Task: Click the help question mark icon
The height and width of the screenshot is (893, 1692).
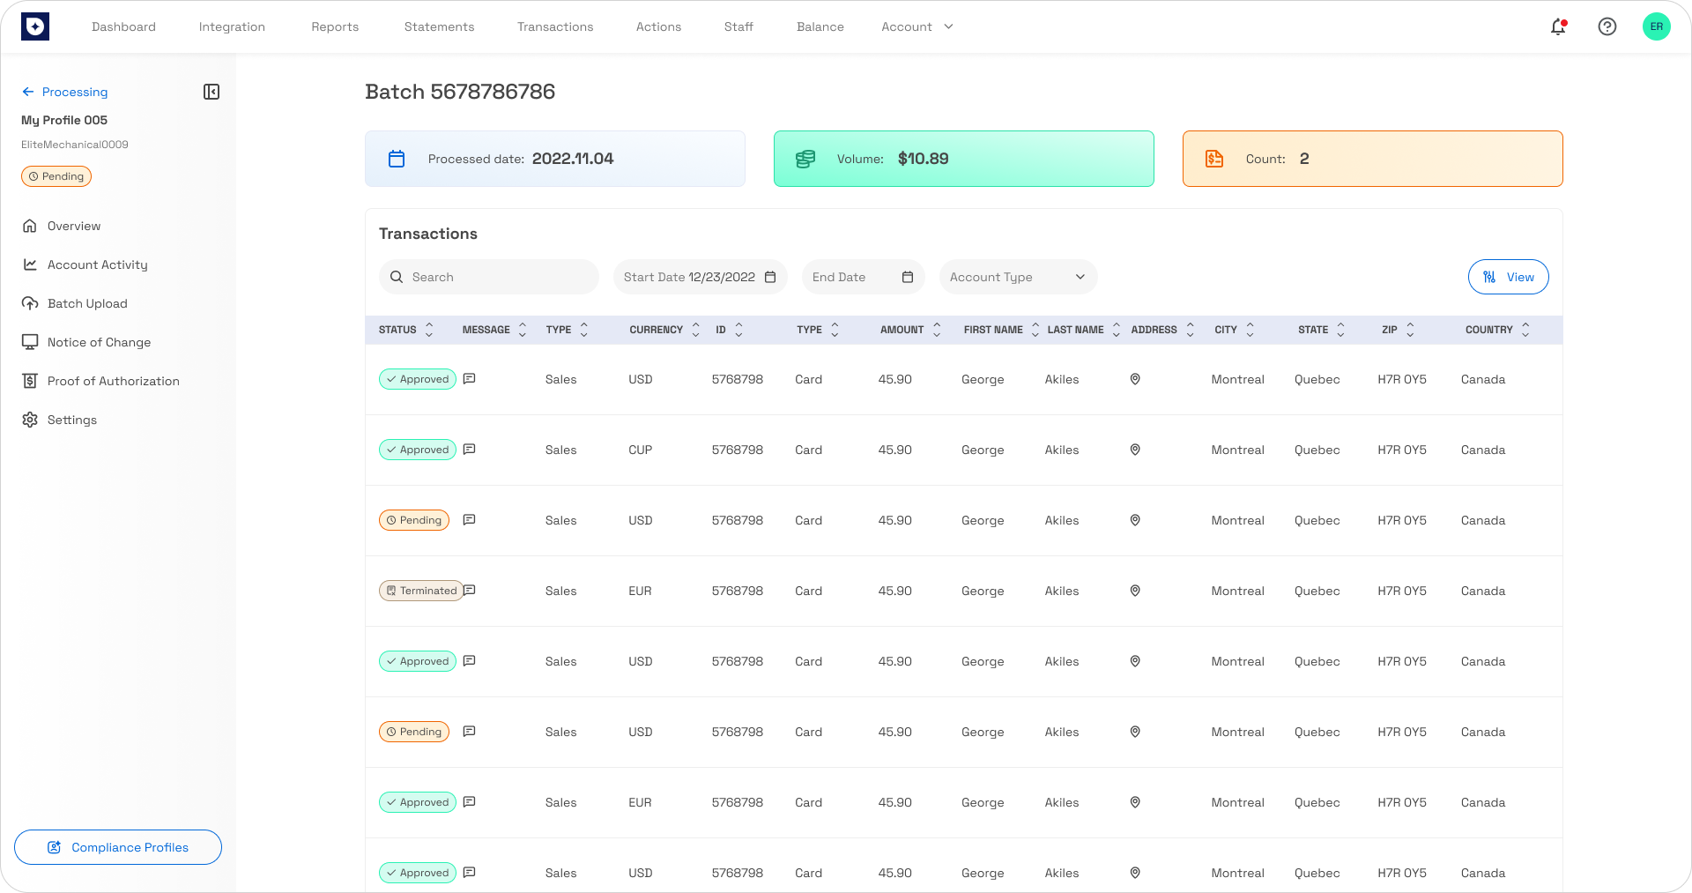Action: tap(1607, 26)
